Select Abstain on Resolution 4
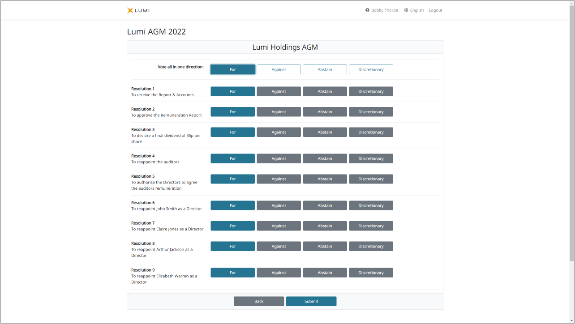The height and width of the screenshot is (324, 575). 325,158
